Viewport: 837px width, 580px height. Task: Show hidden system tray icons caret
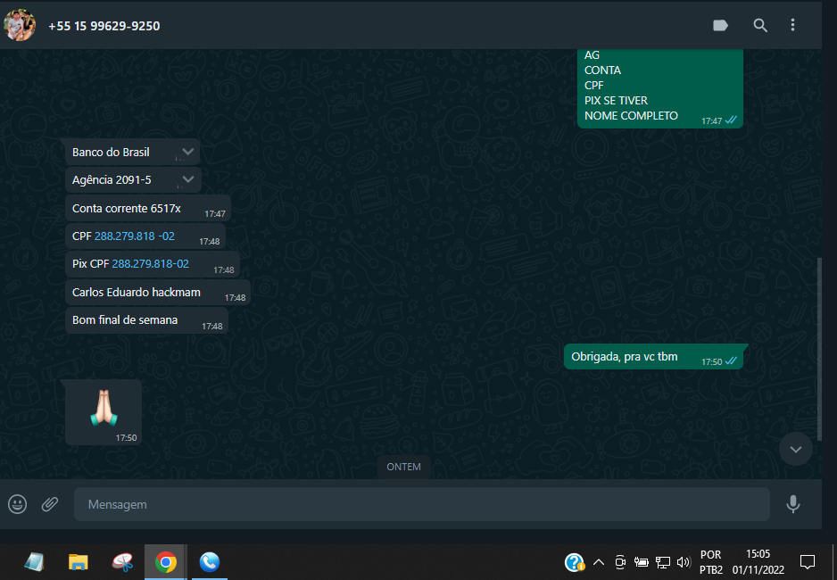tap(599, 562)
